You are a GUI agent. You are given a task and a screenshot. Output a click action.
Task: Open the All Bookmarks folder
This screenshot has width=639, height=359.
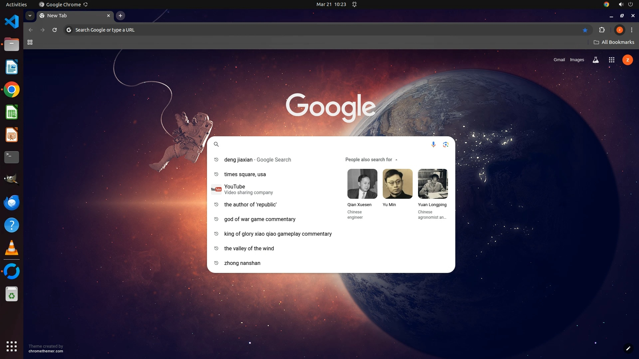click(614, 42)
